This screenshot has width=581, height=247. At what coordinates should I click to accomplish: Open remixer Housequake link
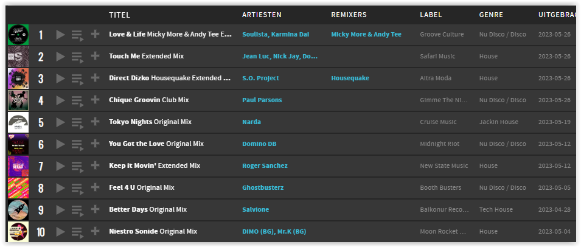[350, 78]
